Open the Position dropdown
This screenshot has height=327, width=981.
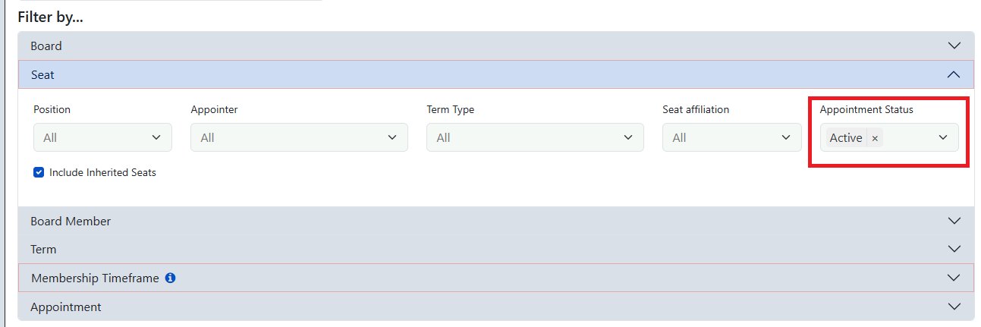[x=102, y=137]
